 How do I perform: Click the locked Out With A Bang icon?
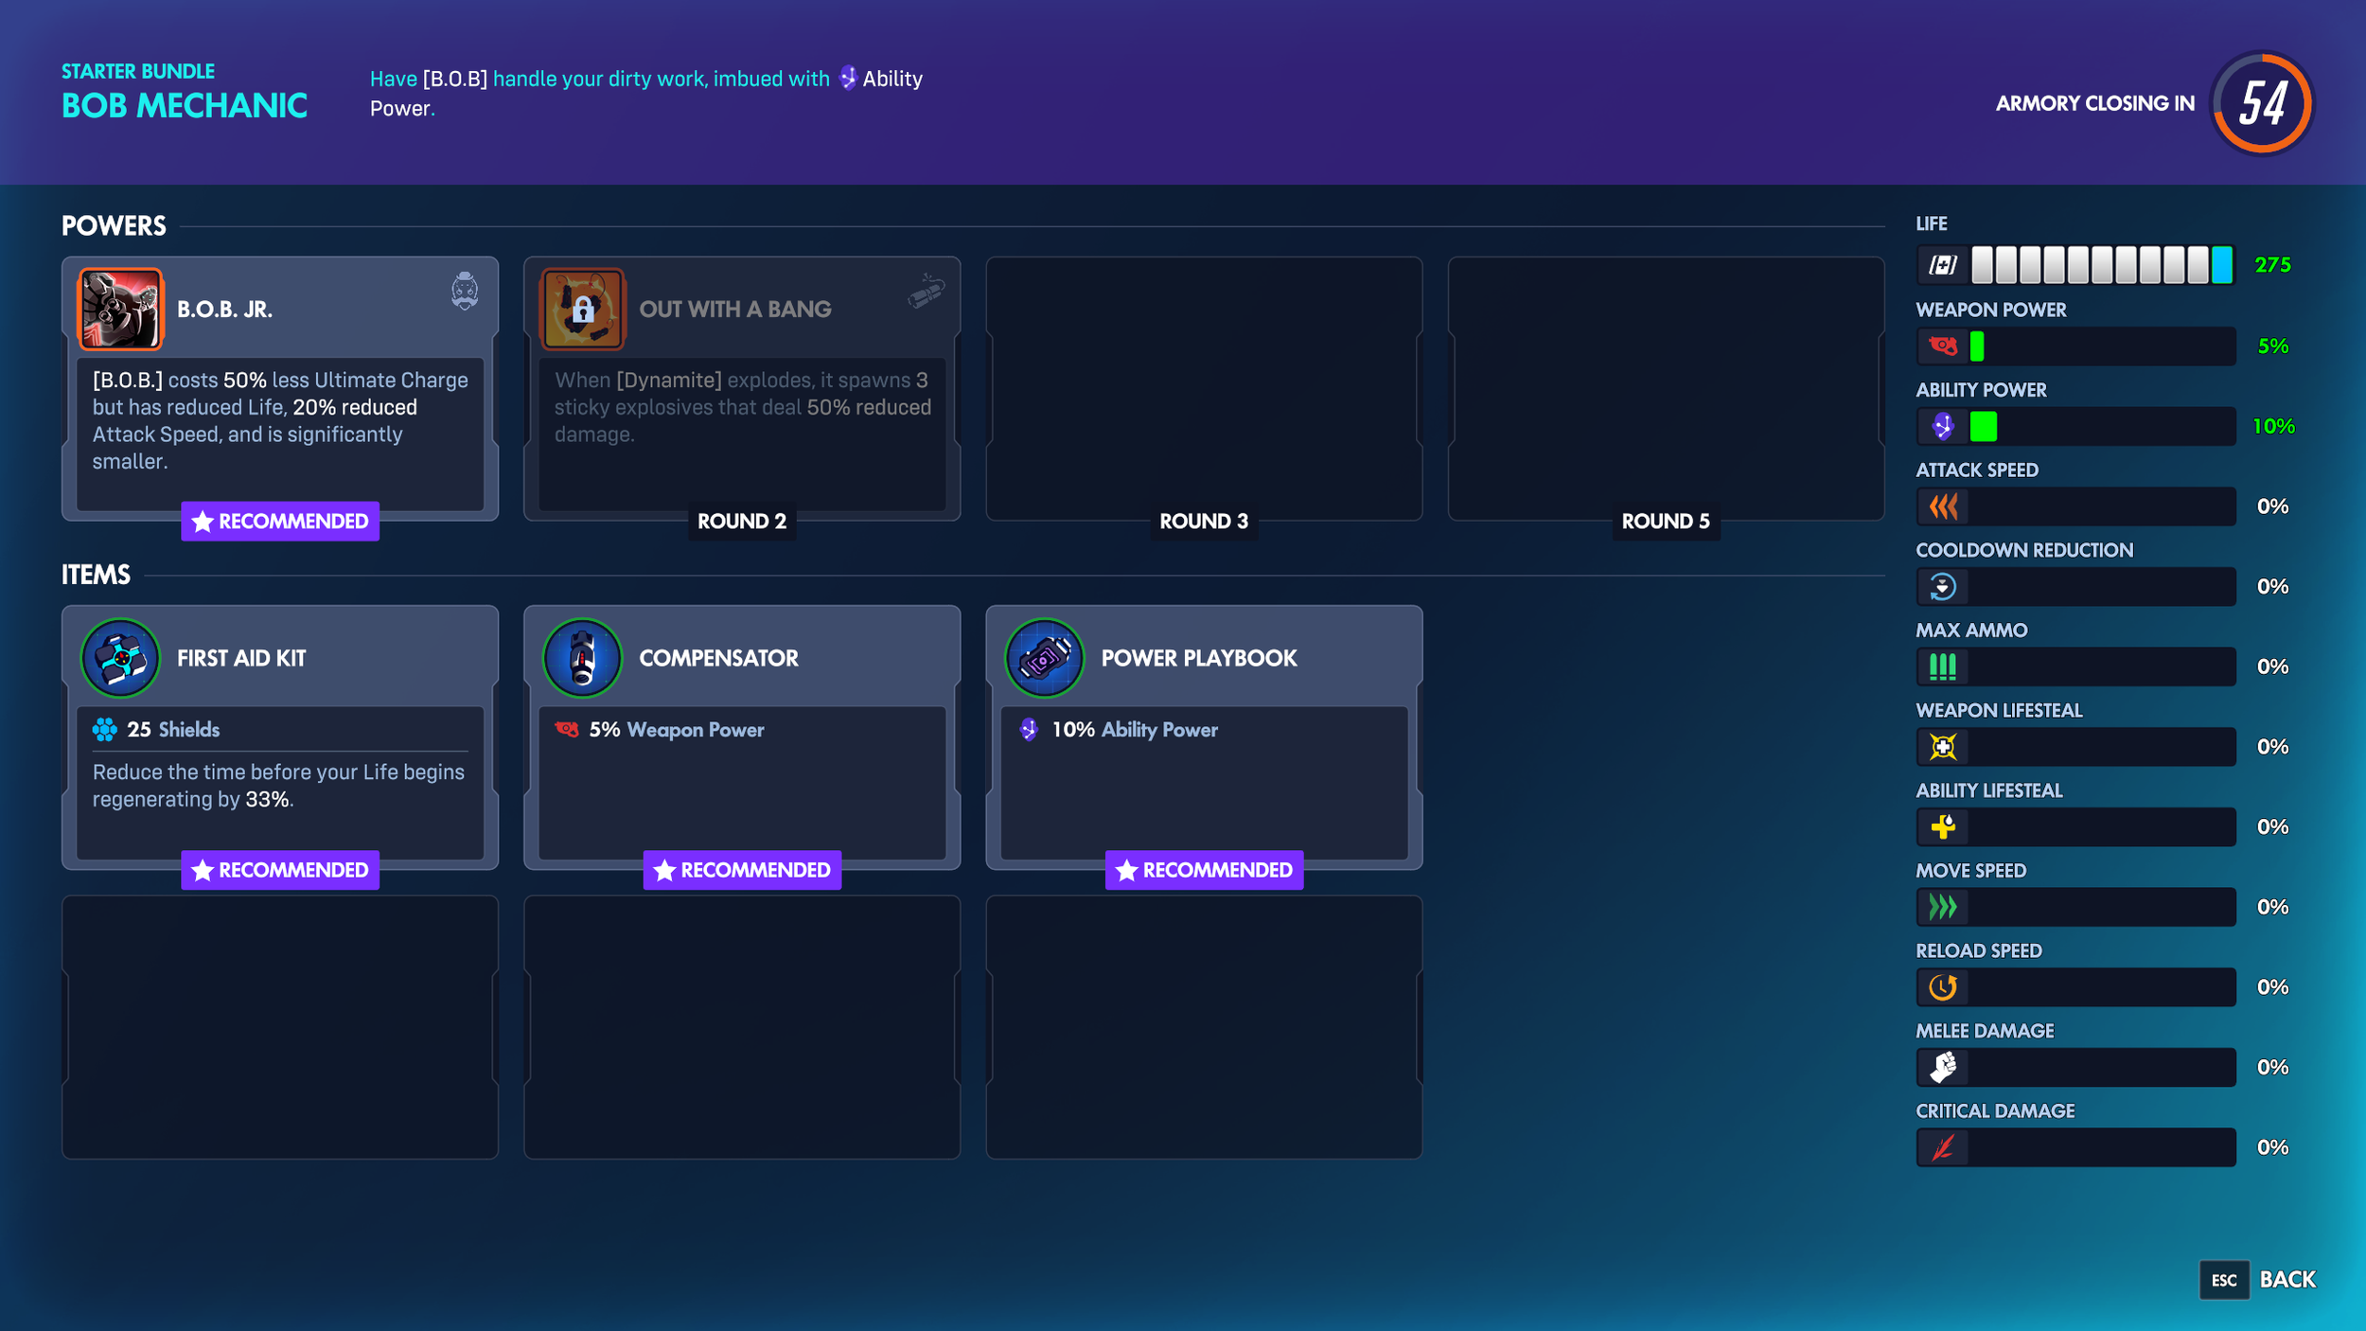coord(582,309)
